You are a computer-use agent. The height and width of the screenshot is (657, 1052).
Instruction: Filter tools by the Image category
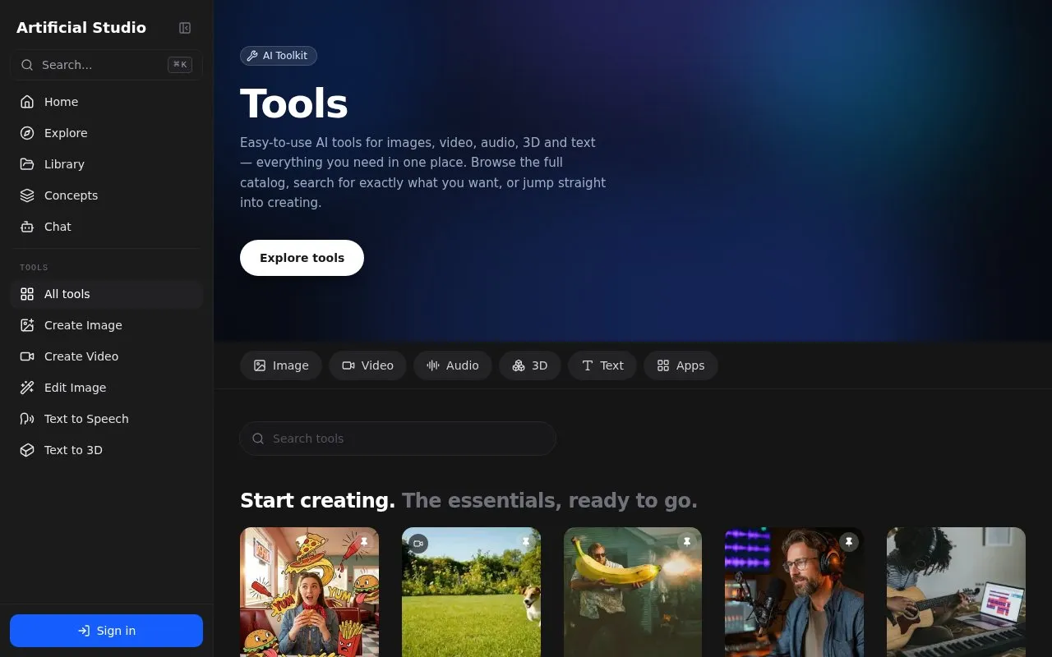(281, 365)
